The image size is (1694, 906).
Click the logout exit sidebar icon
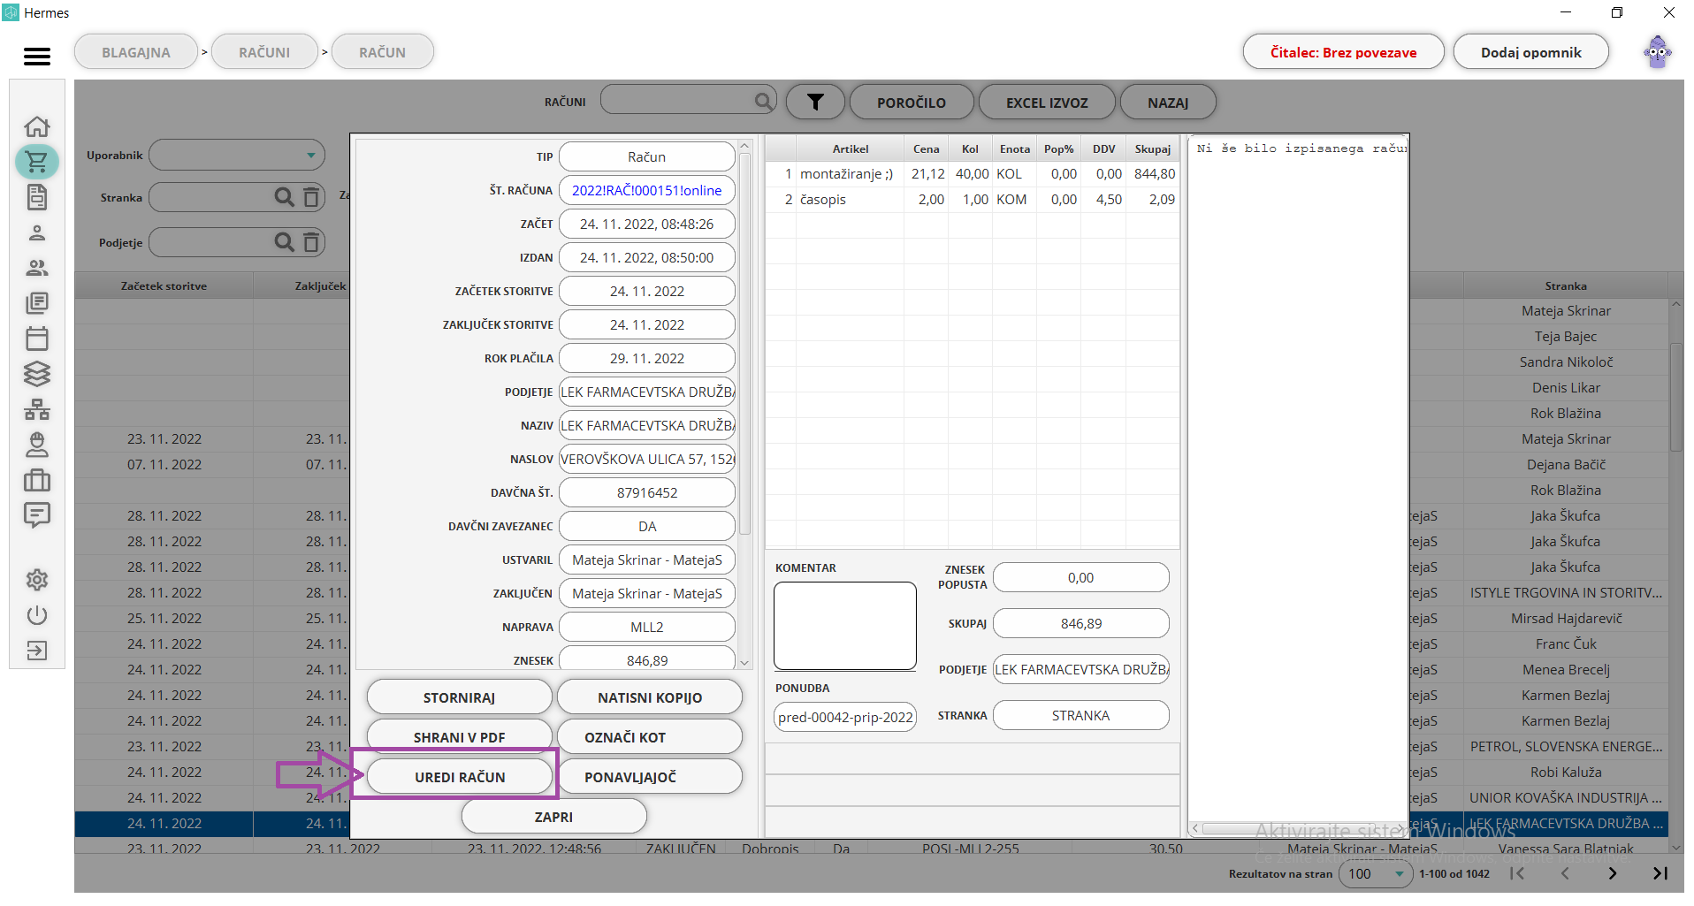click(x=37, y=651)
